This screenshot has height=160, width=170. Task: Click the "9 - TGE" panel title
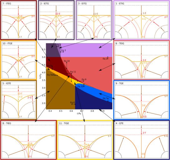[119, 83]
